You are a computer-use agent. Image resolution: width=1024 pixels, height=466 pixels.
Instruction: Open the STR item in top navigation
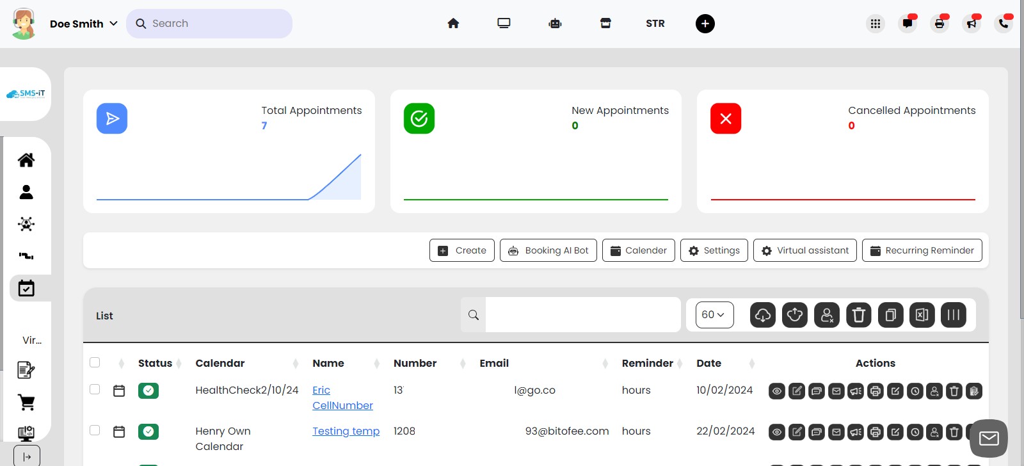[x=655, y=24]
